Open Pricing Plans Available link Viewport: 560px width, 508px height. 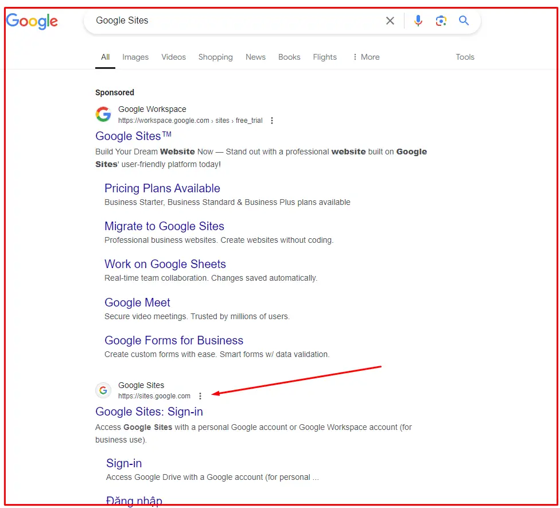[162, 188]
